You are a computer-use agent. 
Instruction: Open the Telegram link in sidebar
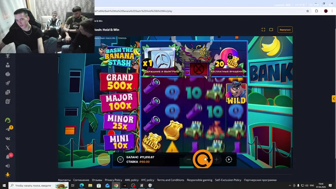7,129
